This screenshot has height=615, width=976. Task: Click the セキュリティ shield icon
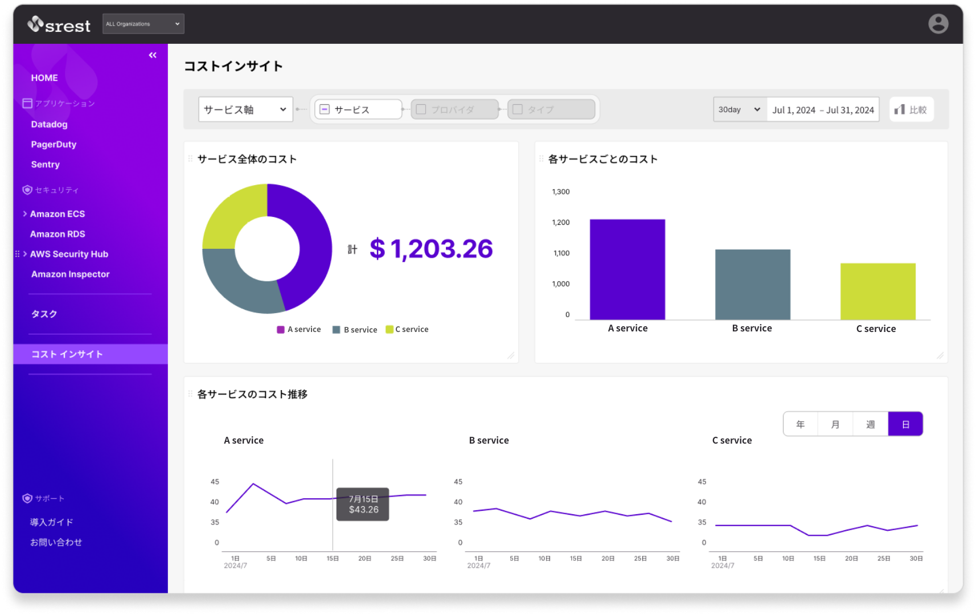click(27, 190)
